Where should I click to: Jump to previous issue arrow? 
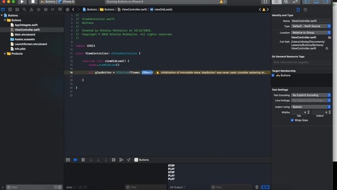[x=260, y=9]
